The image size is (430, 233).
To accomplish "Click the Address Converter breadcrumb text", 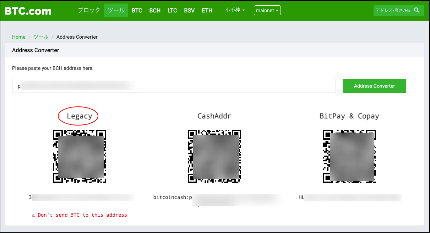I will (x=77, y=37).
